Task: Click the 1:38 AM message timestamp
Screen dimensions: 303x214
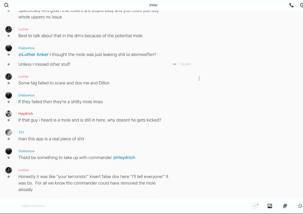Action: 185,64
